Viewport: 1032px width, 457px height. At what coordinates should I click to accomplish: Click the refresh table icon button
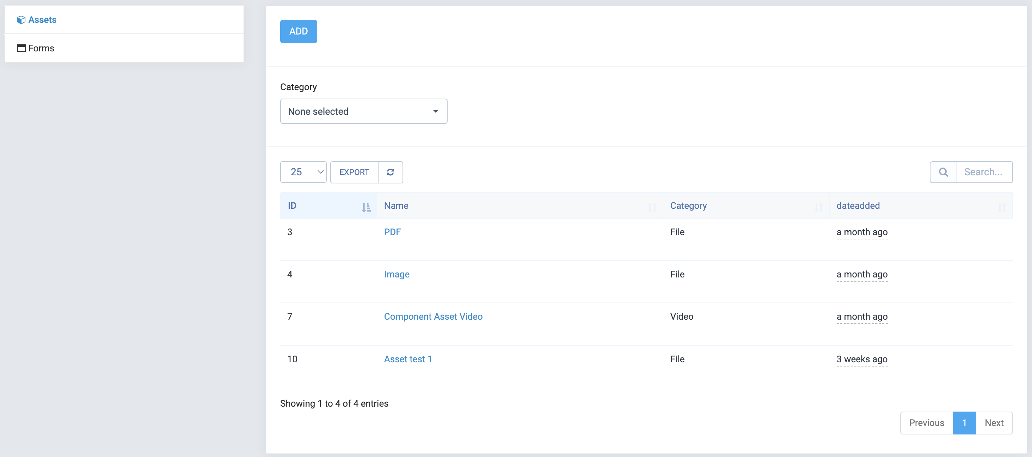(x=390, y=172)
